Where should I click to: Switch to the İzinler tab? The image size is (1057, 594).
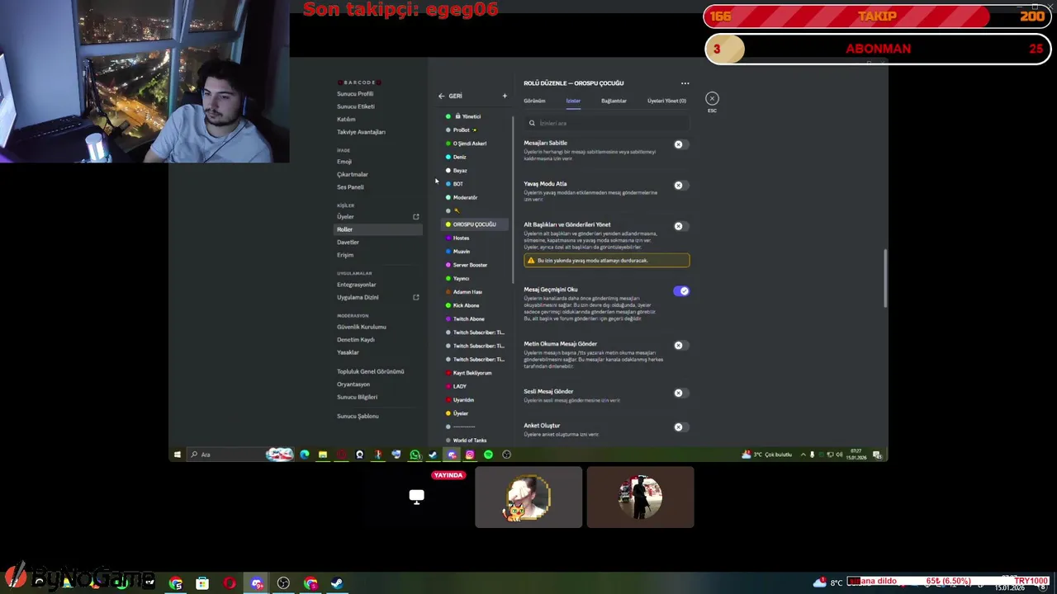click(x=573, y=101)
